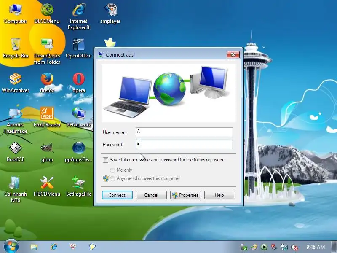Select the SetPageFile desktop icon
This screenshot has width=337, height=253.
[79, 186]
